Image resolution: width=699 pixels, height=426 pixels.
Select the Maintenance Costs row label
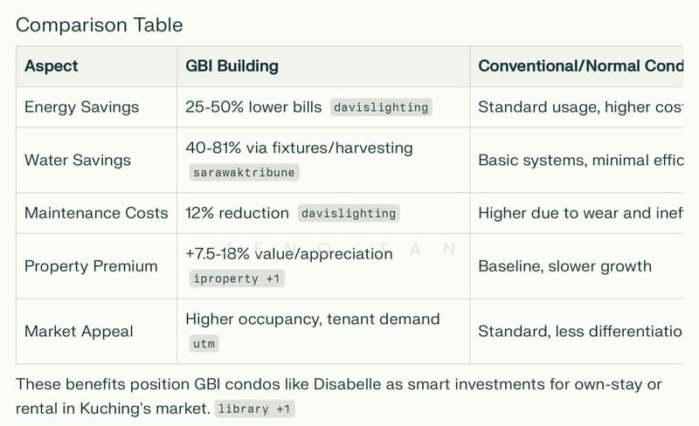pos(96,213)
